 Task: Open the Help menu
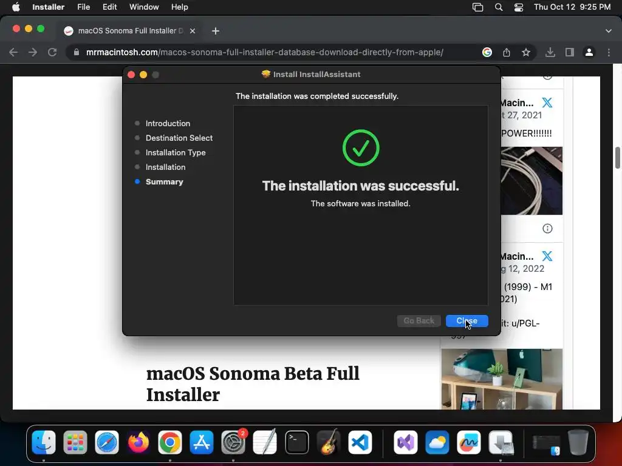point(179,7)
